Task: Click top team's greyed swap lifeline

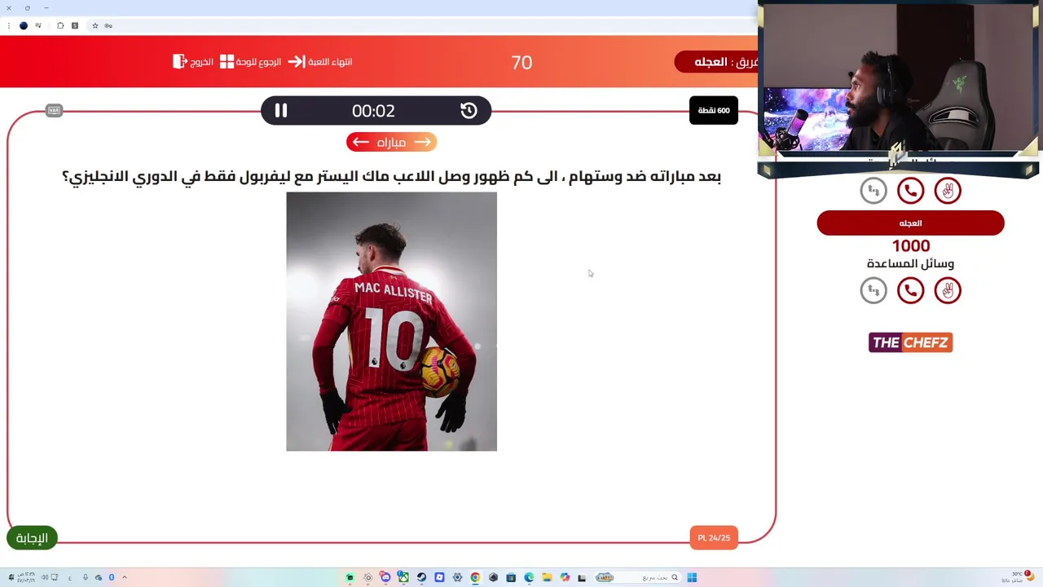Action: [x=874, y=191]
